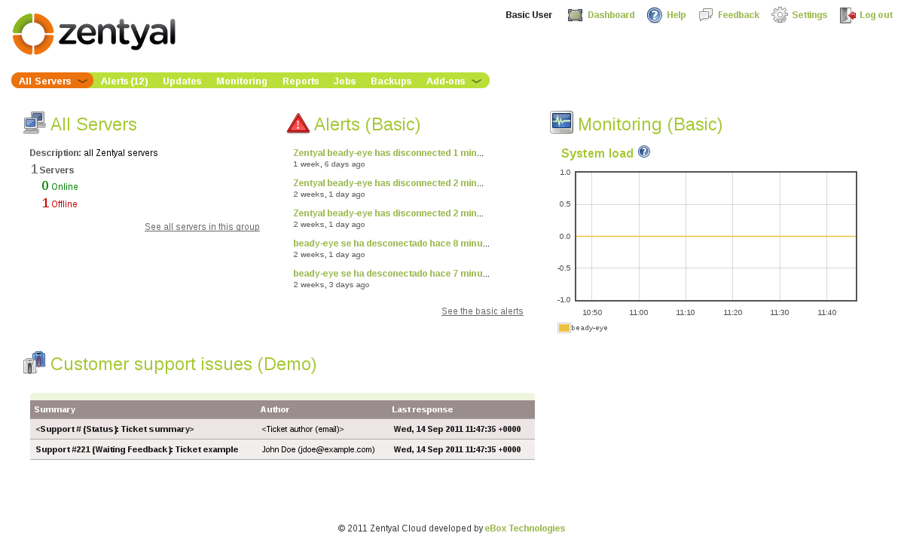Image resolution: width=904 pixels, height=536 pixels.
Task: Click the Monitoring screen icon
Action: (561, 122)
